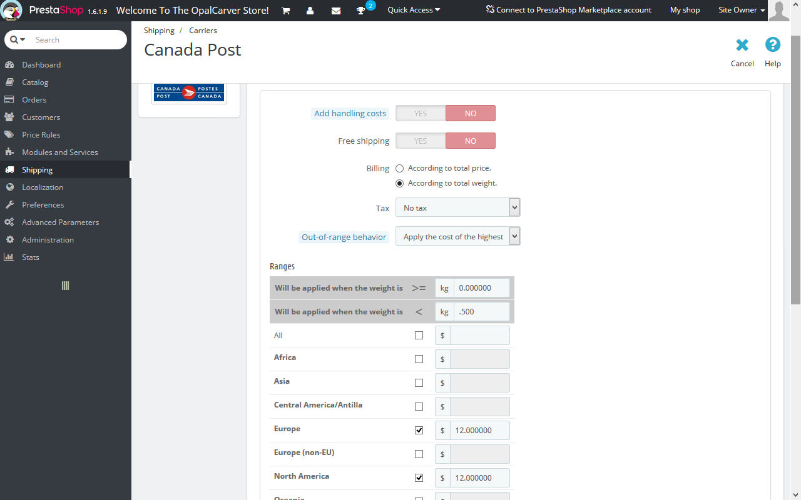Open the Out-of-range behavior dropdown

[457, 236]
